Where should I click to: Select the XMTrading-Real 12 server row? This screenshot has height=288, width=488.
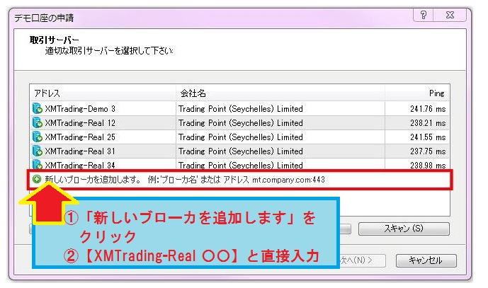click(239, 122)
